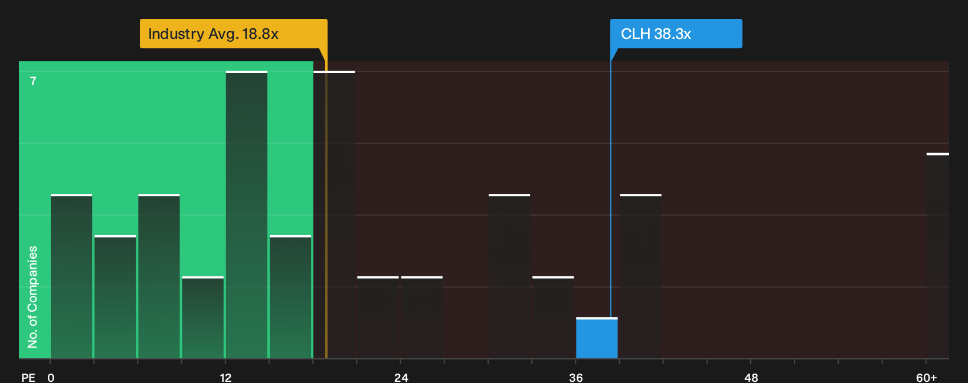The width and height of the screenshot is (968, 383).
Task: Click the PE axis label 12
Action: tap(226, 377)
